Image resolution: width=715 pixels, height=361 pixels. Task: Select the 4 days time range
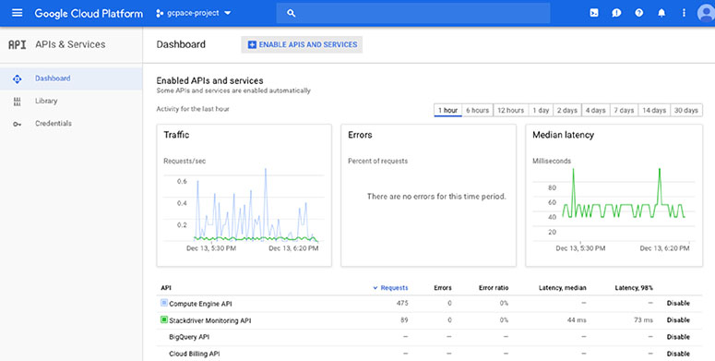[x=596, y=111]
